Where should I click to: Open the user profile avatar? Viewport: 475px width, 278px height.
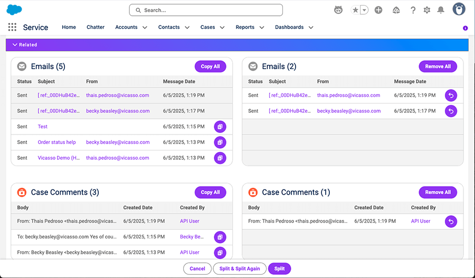point(459,9)
